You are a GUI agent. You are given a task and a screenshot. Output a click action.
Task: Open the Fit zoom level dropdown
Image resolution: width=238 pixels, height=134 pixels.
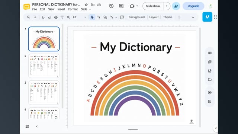[x=79, y=17]
